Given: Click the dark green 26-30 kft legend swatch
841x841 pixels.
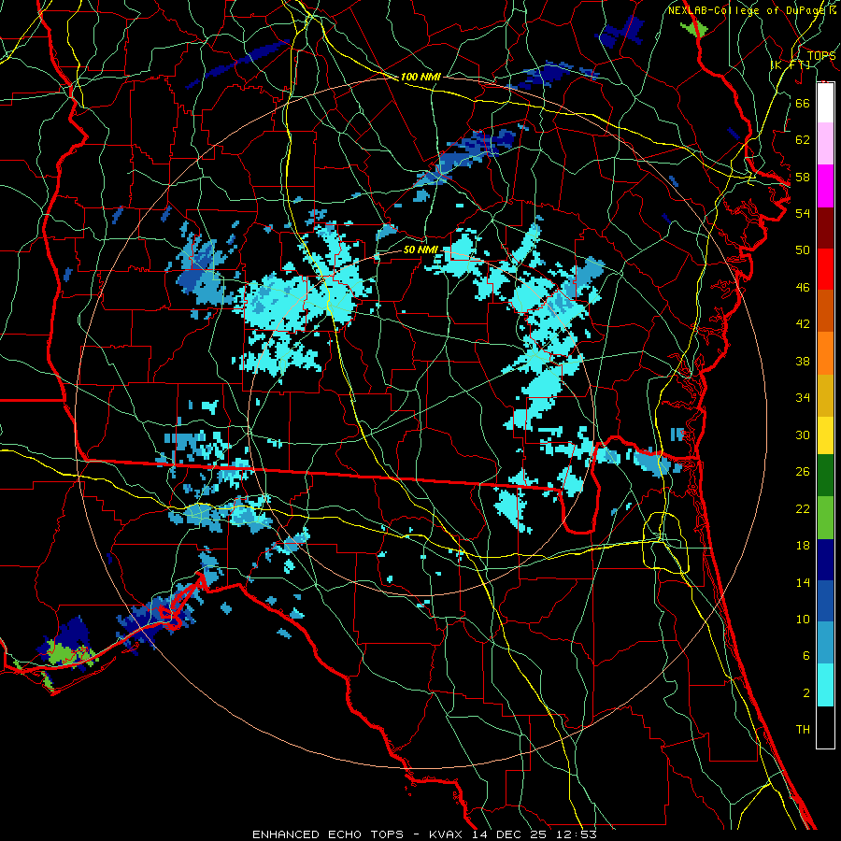Looking at the screenshot, I should click(x=825, y=476).
